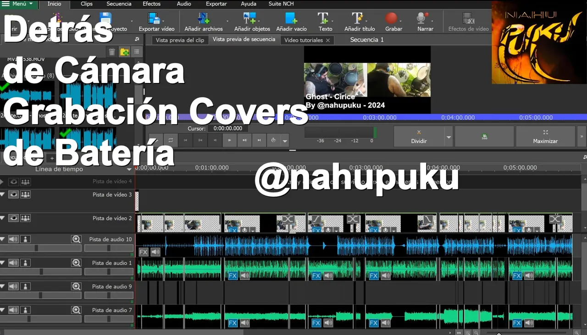This screenshot has width=587, height=335.
Task: Mute the Pista de audio 1 track
Action: (14, 263)
